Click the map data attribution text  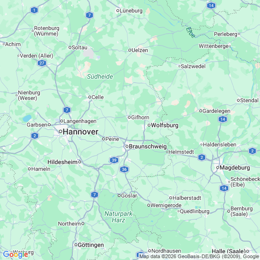[x=199, y=256]
